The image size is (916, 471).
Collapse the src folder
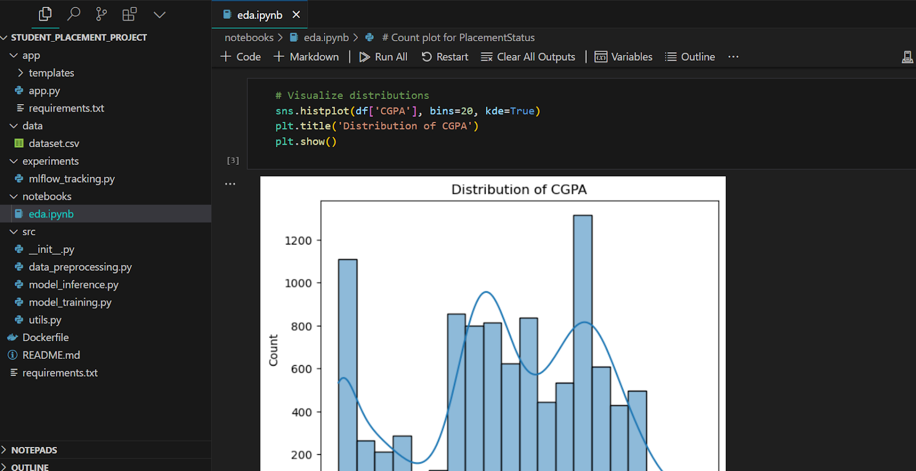[106, 232]
